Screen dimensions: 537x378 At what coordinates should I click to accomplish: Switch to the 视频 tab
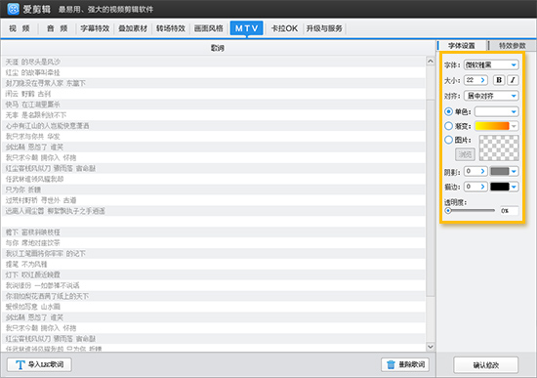tap(20, 28)
